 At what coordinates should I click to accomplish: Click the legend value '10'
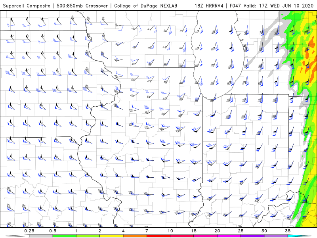[x=170, y=231]
